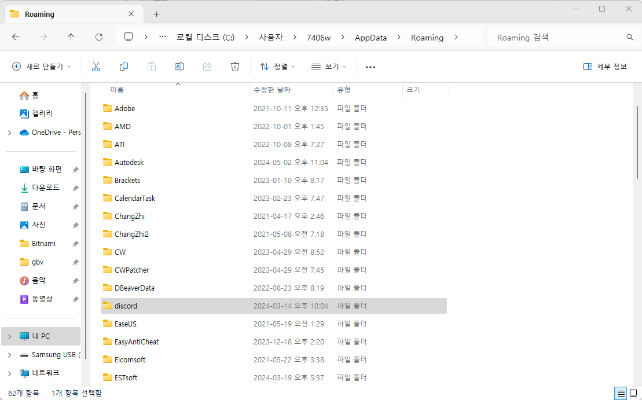Open Gallery (갤러리) in navigation pane

click(36, 113)
